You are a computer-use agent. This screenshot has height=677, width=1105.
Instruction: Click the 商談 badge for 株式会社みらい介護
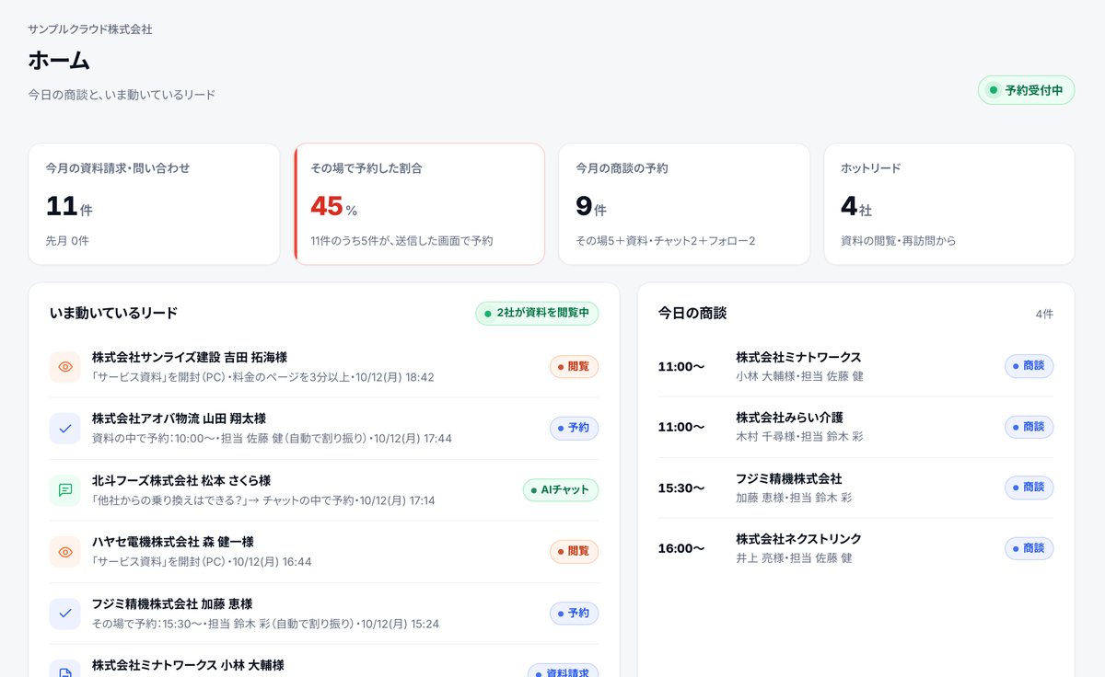(x=1029, y=427)
